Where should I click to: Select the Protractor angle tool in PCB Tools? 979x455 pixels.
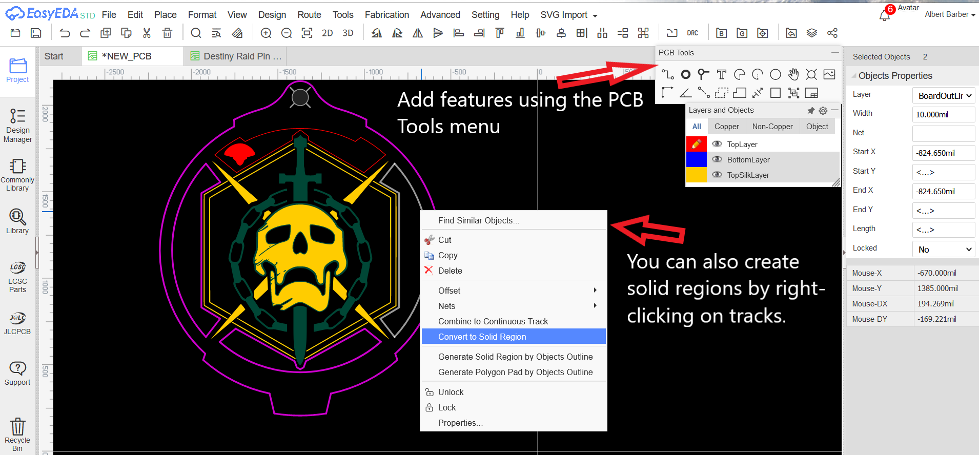pyautogui.click(x=685, y=93)
